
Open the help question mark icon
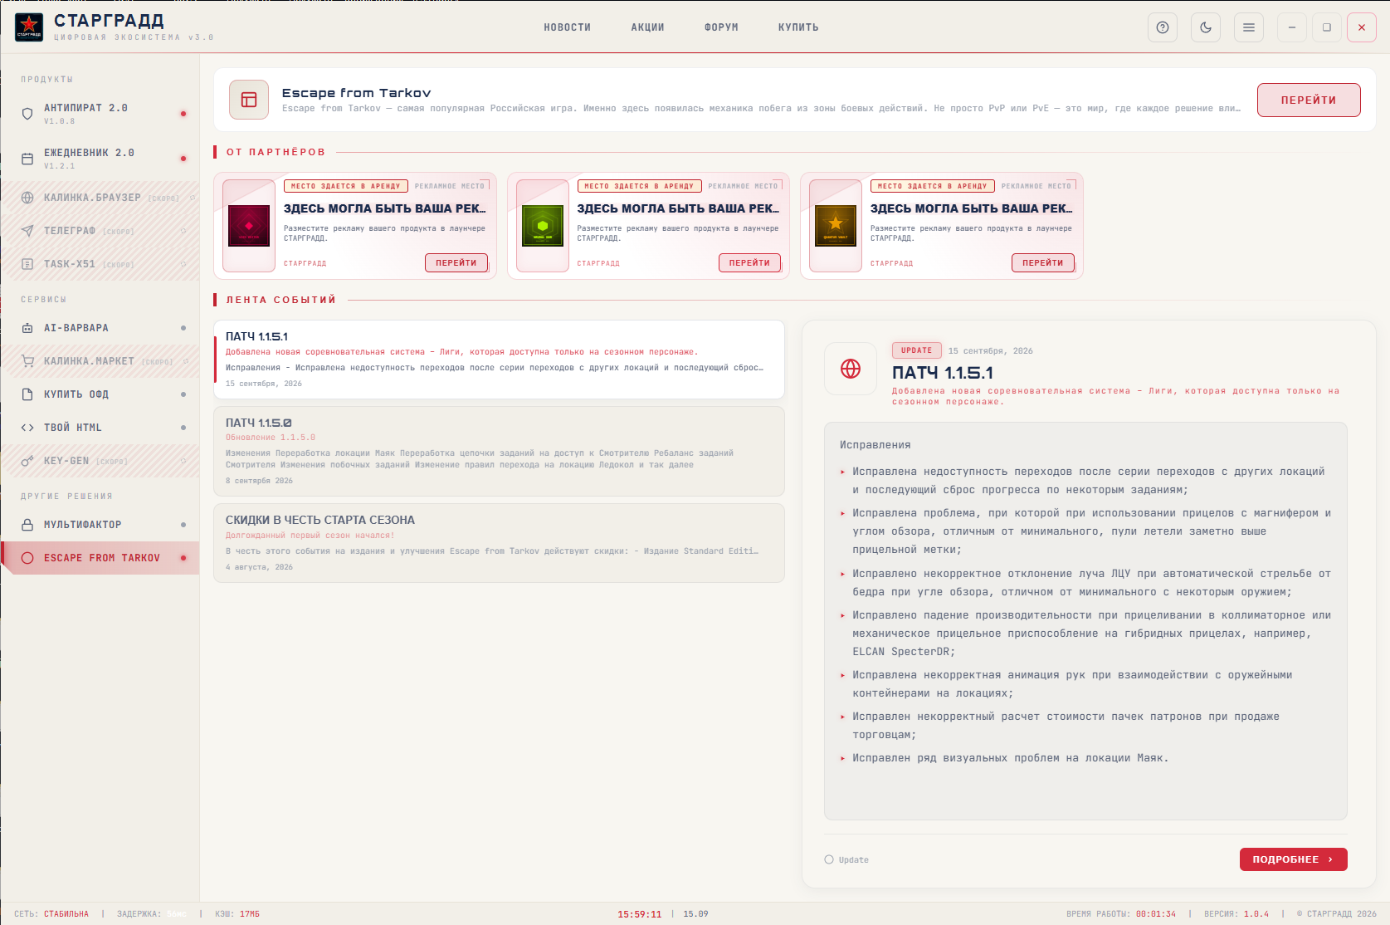[x=1163, y=27]
